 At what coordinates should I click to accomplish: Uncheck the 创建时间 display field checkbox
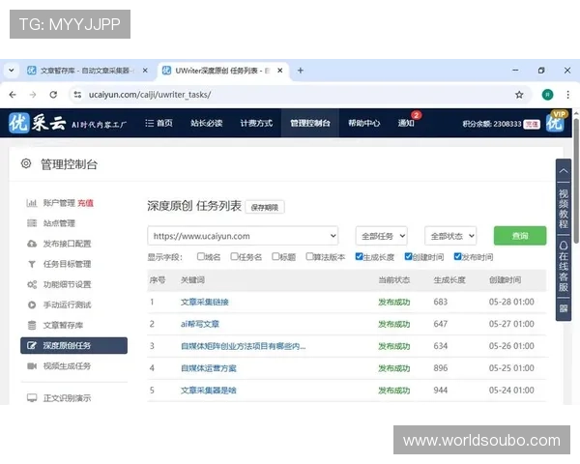coord(408,256)
